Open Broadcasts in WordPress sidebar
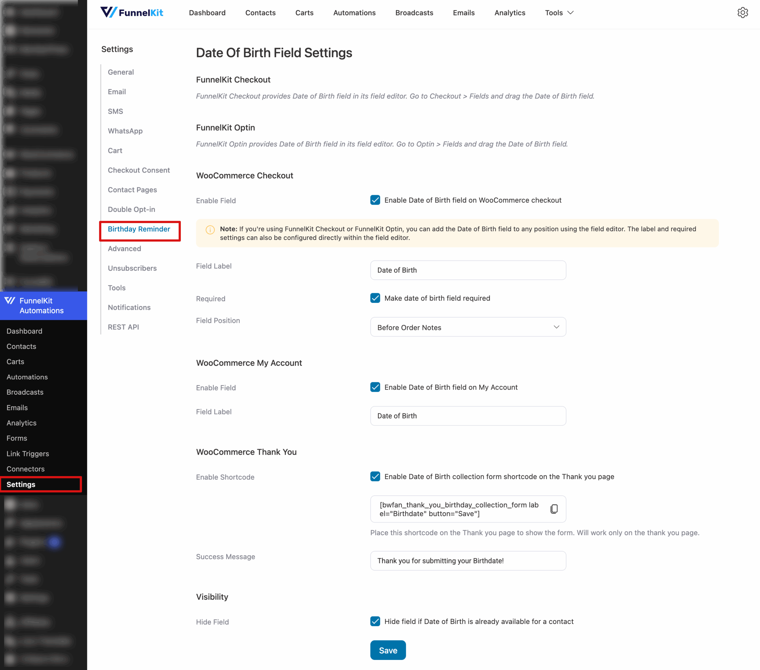Viewport: 760px width, 670px height. (25, 392)
